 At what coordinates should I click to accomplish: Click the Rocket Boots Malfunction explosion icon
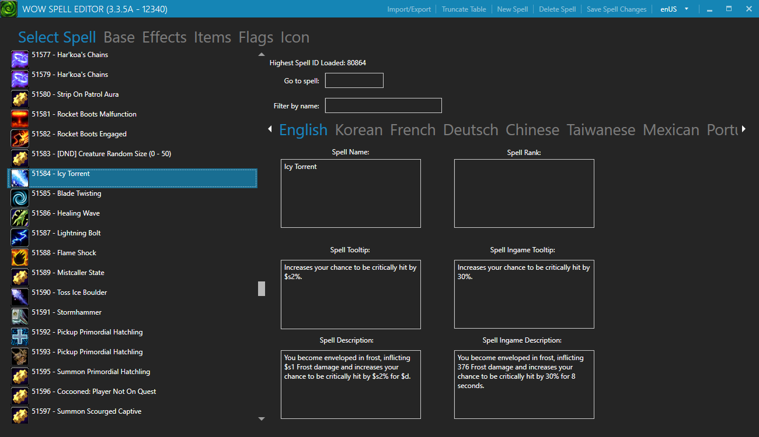tap(20, 118)
